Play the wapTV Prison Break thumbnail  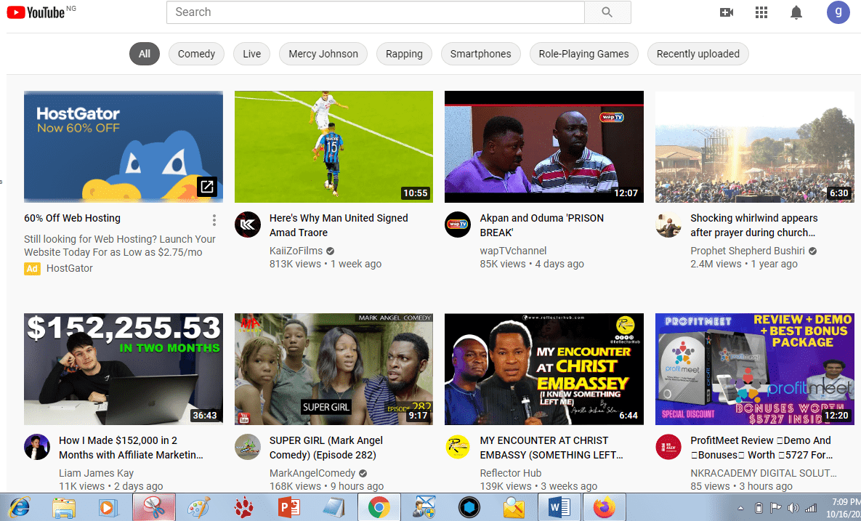pyautogui.click(x=544, y=147)
